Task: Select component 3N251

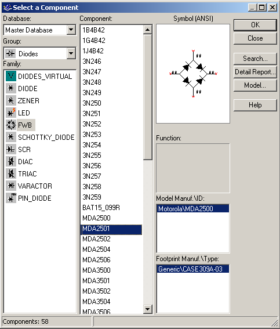Action: pyautogui.click(x=92, y=114)
